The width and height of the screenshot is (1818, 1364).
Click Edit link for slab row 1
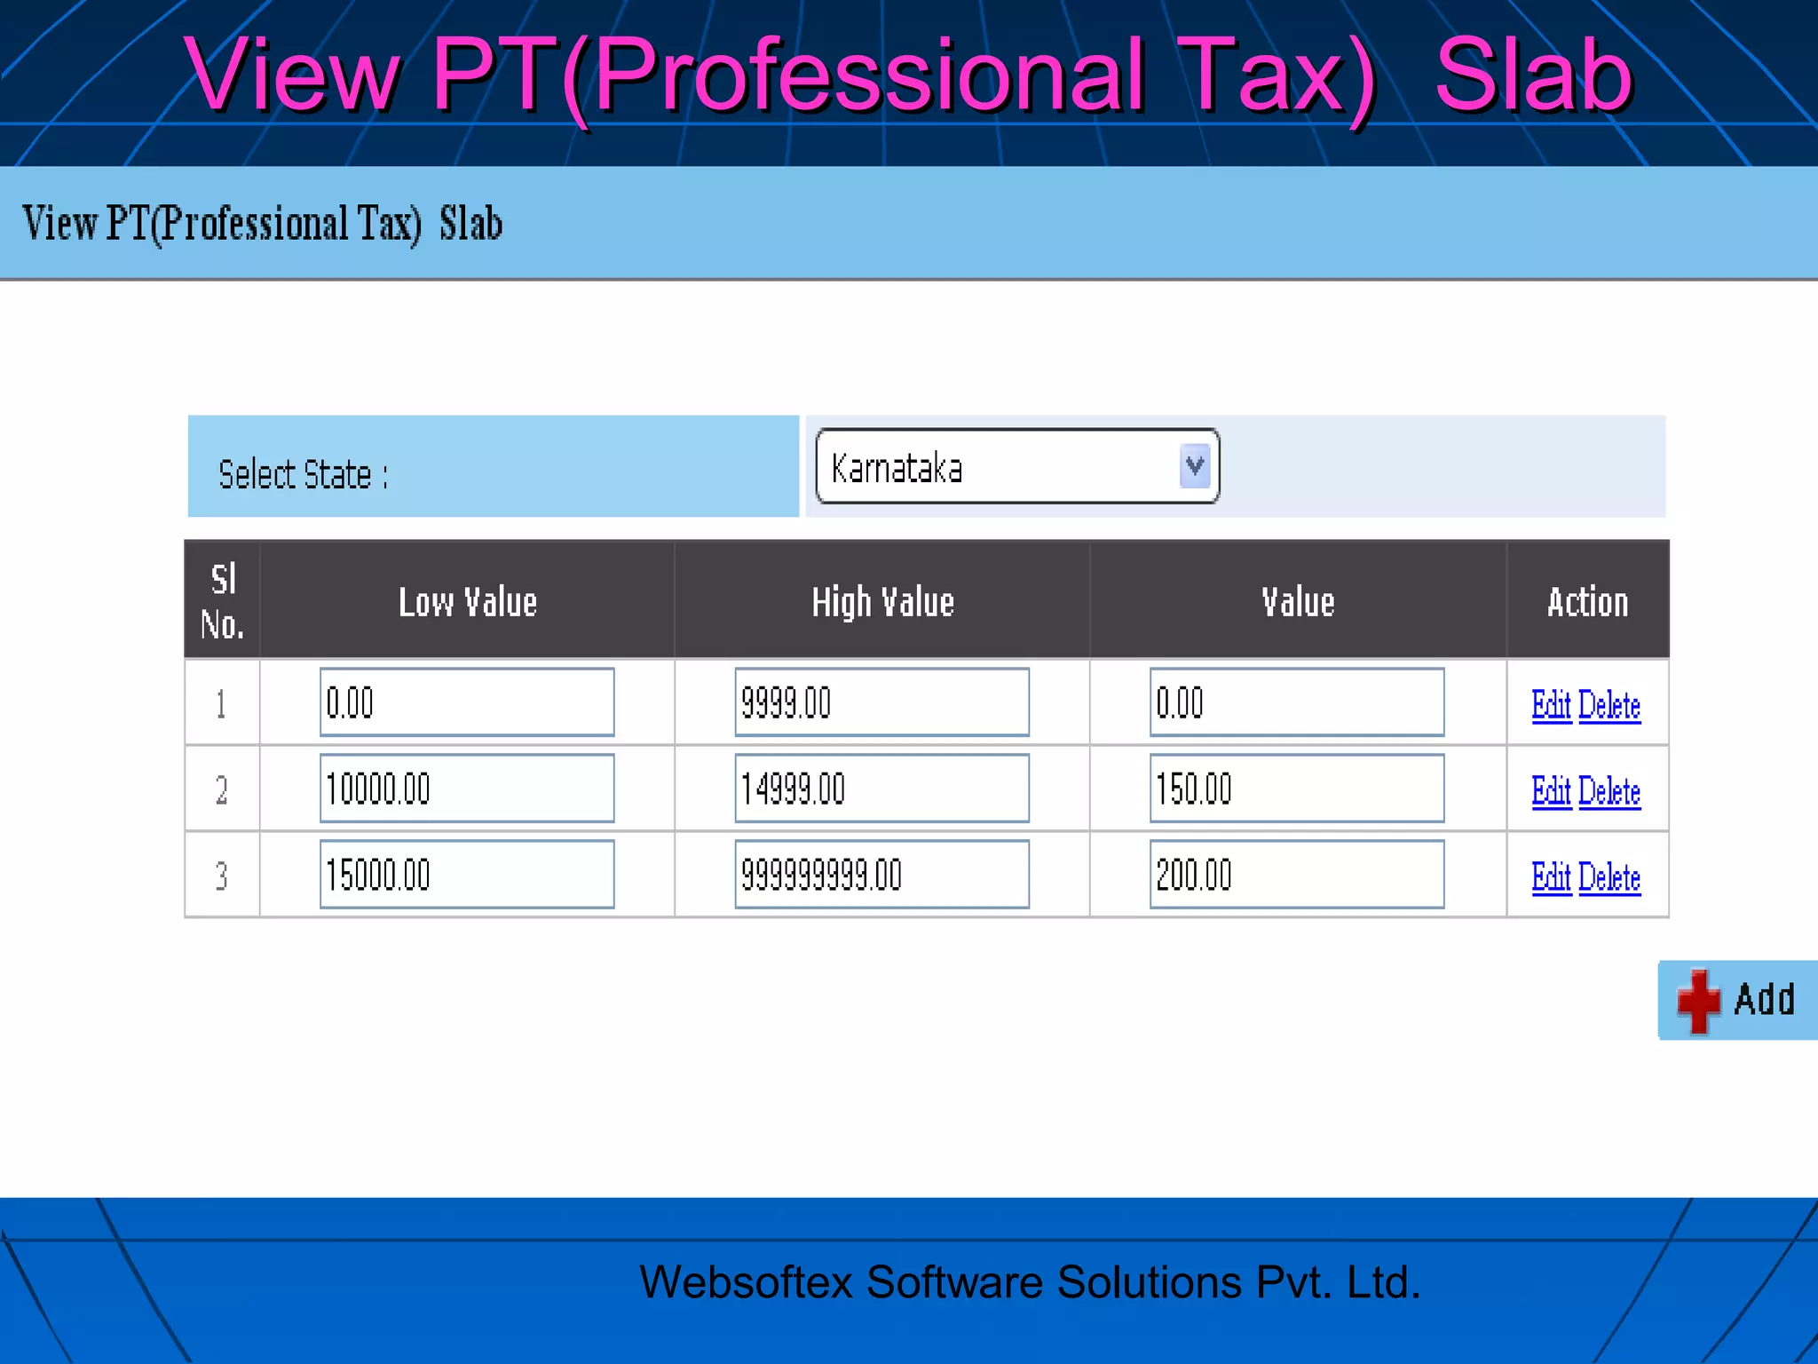(x=1551, y=705)
